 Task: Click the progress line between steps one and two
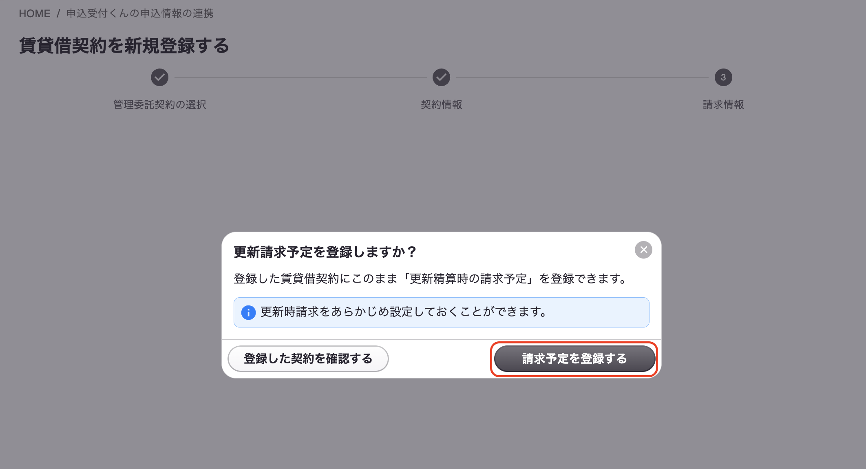[300, 77]
